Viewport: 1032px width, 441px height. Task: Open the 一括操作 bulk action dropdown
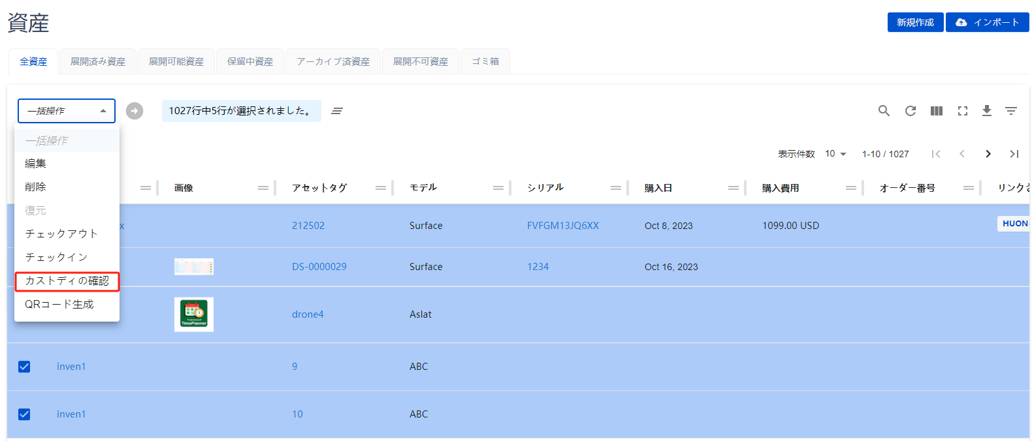coord(66,111)
